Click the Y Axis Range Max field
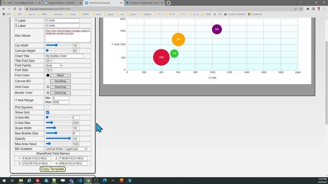 (60, 102)
